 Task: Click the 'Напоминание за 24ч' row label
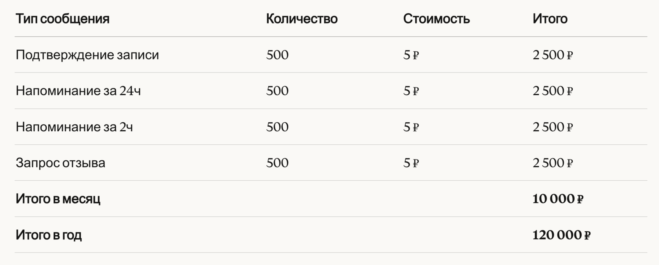click(x=78, y=91)
